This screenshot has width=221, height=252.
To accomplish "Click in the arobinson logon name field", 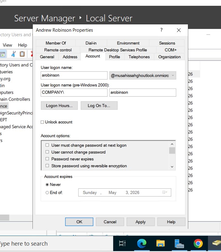I will [74, 75].
